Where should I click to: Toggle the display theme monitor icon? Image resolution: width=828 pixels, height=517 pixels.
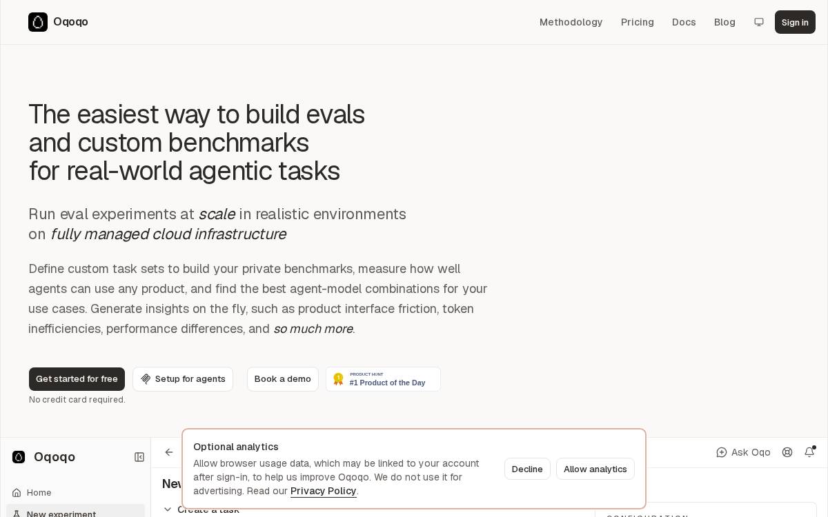(x=759, y=22)
